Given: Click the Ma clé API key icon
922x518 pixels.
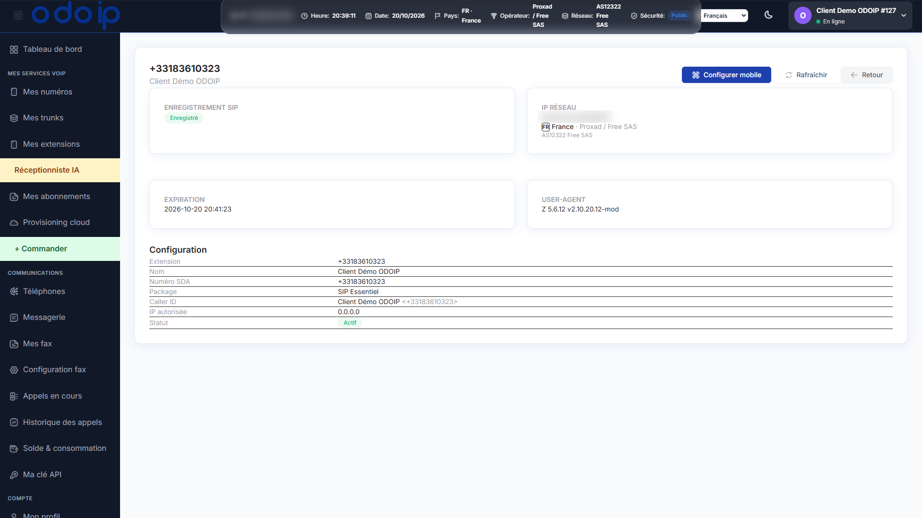Looking at the screenshot, I should click(14, 475).
